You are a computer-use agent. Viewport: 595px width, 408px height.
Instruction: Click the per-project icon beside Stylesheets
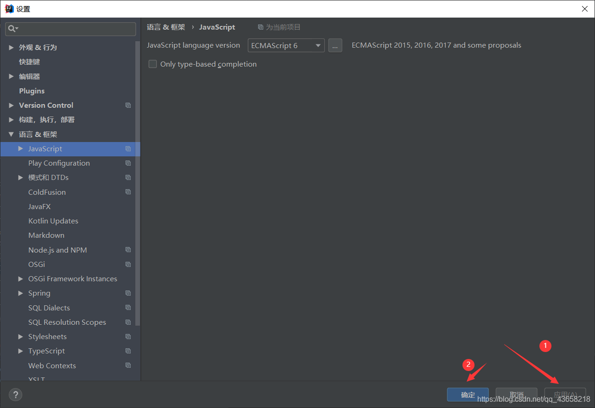128,336
